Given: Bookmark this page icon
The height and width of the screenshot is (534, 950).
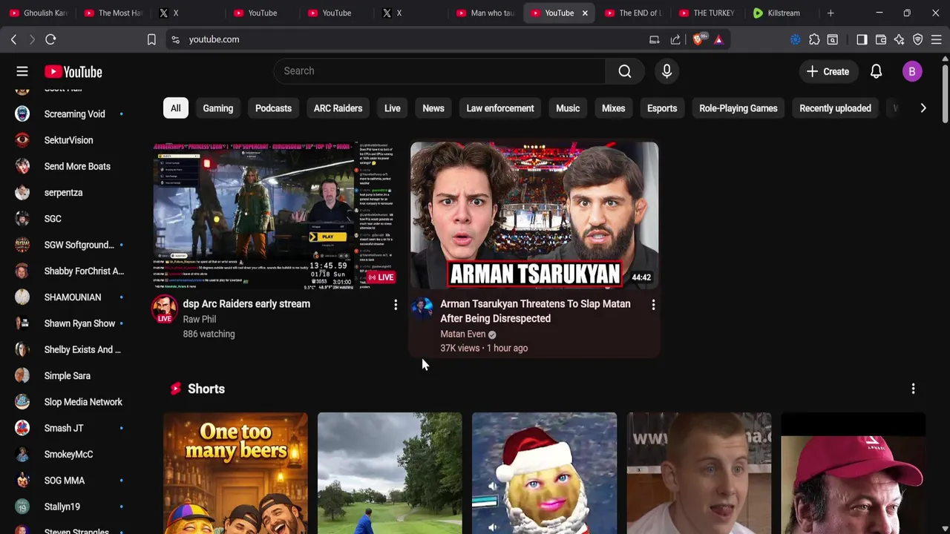Looking at the screenshot, I should [151, 39].
